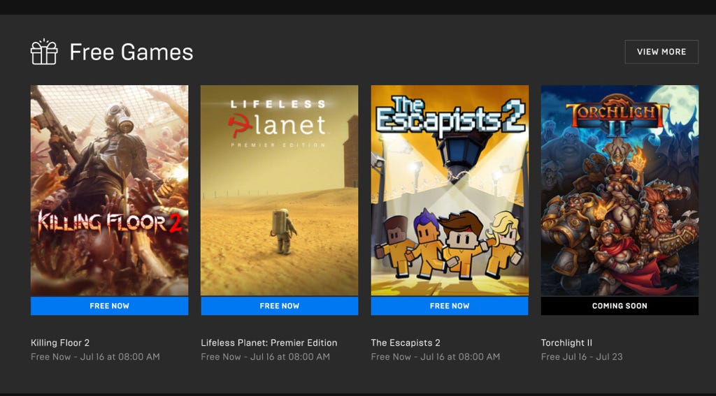Click the Torchlight II logo on cover

[617, 114]
